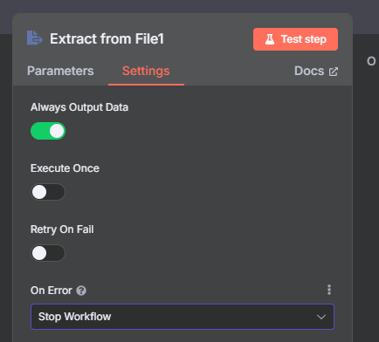This screenshot has height=342, width=379.
Task: Open the Docs link
Action: [x=316, y=71]
